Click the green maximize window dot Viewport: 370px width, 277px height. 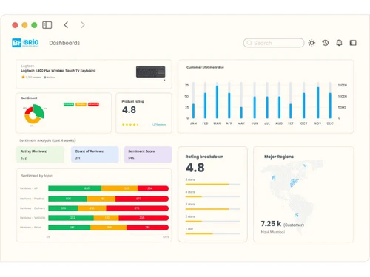[34, 25]
